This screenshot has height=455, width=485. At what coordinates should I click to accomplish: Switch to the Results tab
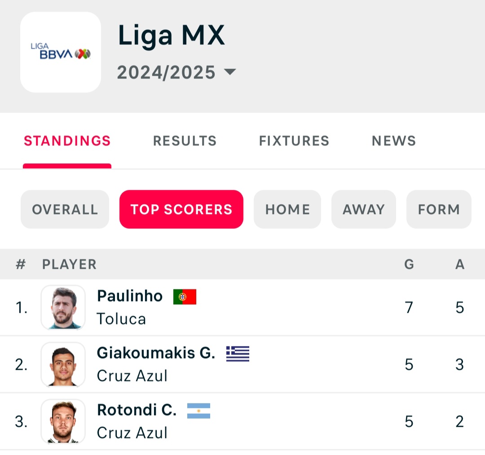click(x=185, y=141)
